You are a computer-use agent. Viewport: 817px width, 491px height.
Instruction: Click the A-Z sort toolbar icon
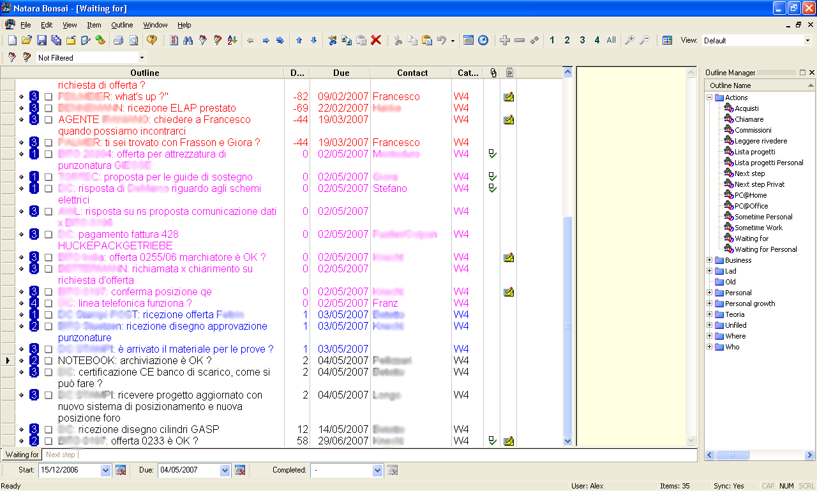[232, 40]
